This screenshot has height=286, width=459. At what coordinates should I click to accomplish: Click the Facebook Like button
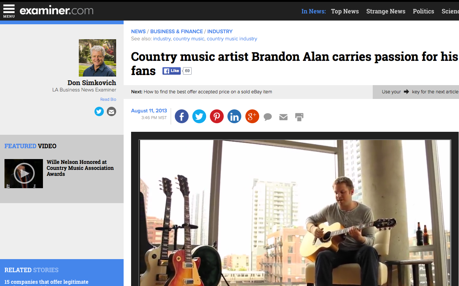171,71
